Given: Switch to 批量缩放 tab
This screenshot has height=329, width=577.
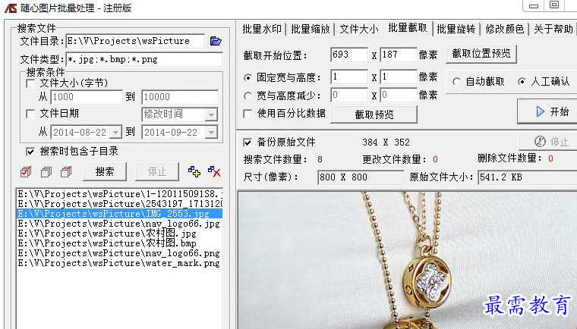Looking at the screenshot, I should click(x=311, y=29).
